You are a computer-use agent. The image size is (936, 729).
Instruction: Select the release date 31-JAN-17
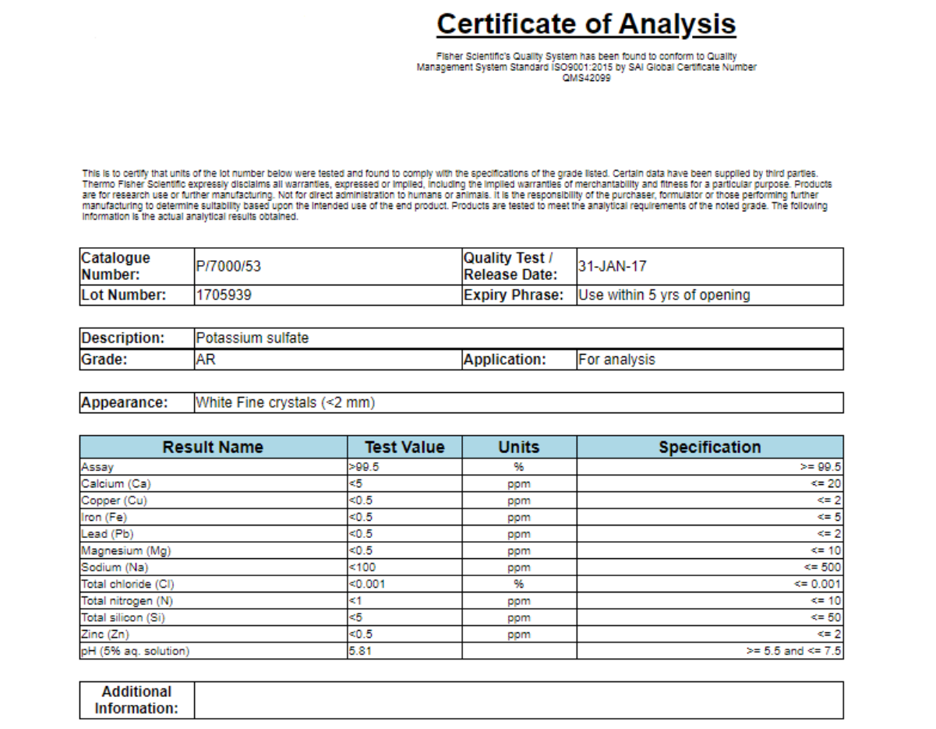(x=612, y=267)
